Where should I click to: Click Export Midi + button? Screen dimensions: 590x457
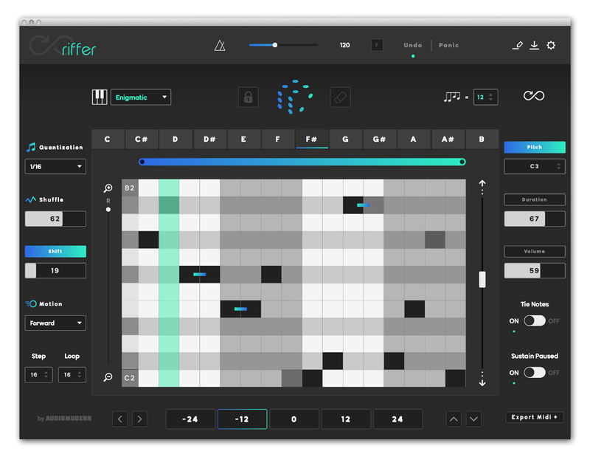click(534, 417)
